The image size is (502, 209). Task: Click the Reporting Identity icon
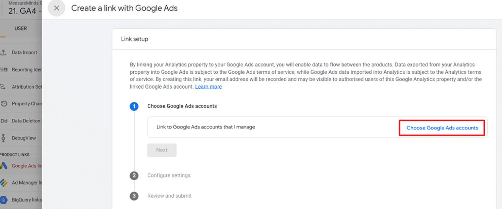click(x=4, y=69)
